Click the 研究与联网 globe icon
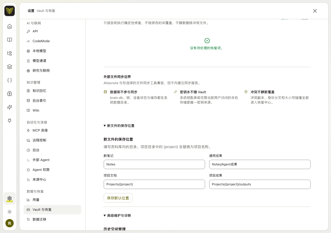 [28, 71]
